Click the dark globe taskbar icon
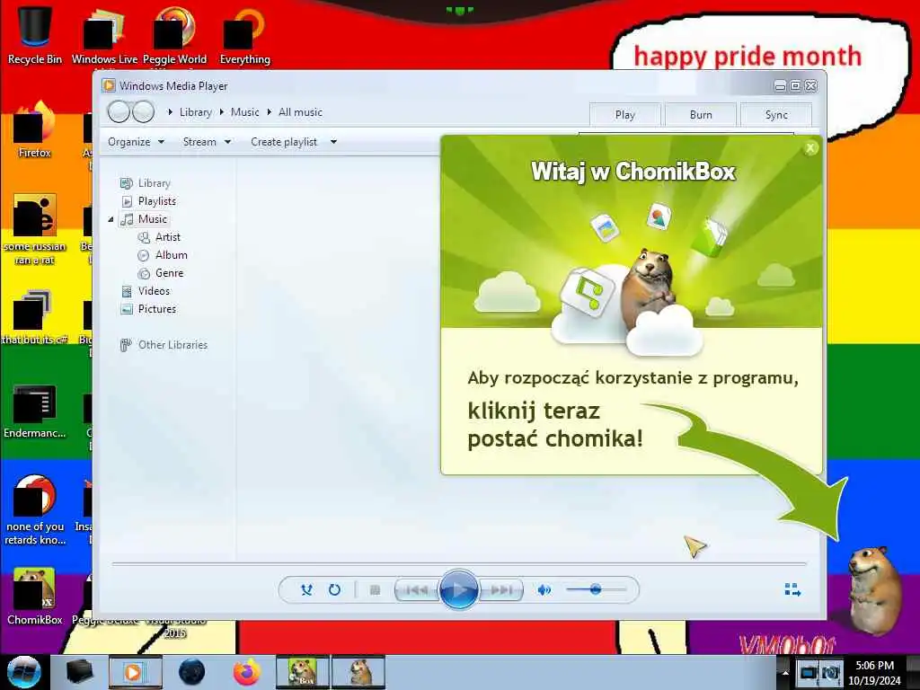The height and width of the screenshot is (690, 920). pyautogui.click(x=192, y=672)
